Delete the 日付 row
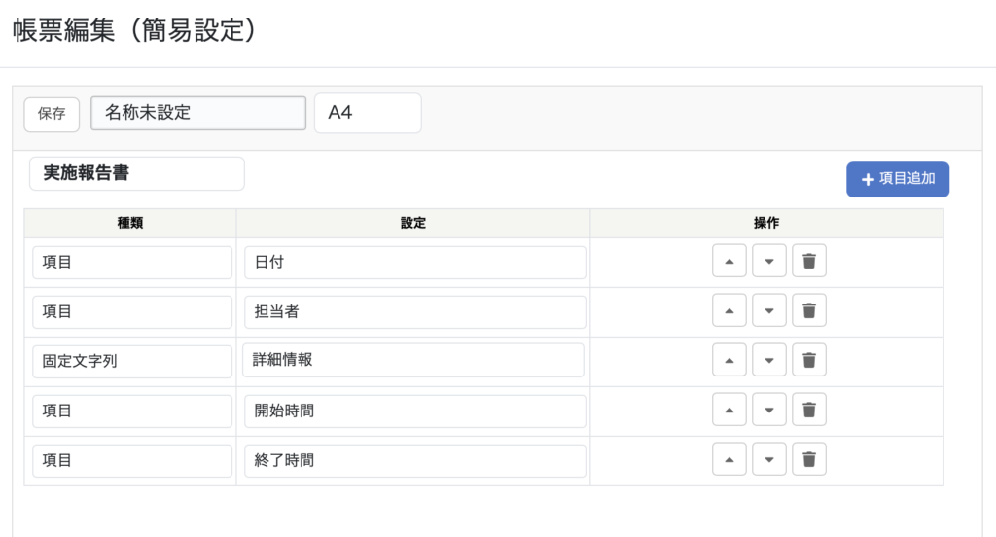The width and height of the screenshot is (996, 537). click(x=808, y=262)
